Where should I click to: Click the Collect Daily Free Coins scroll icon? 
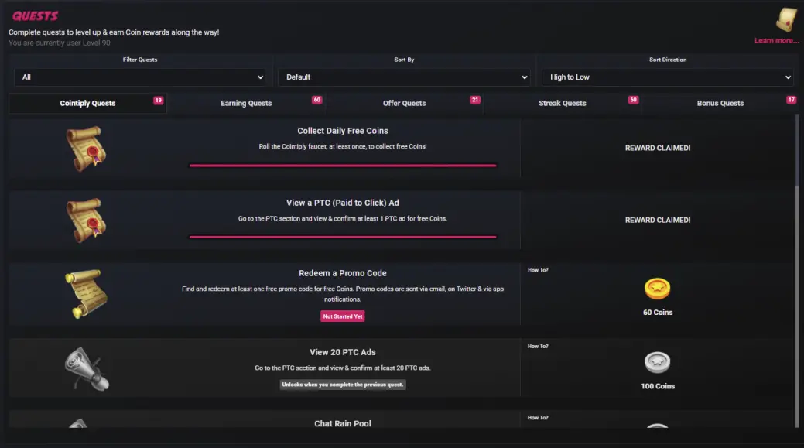[x=86, y=148]
